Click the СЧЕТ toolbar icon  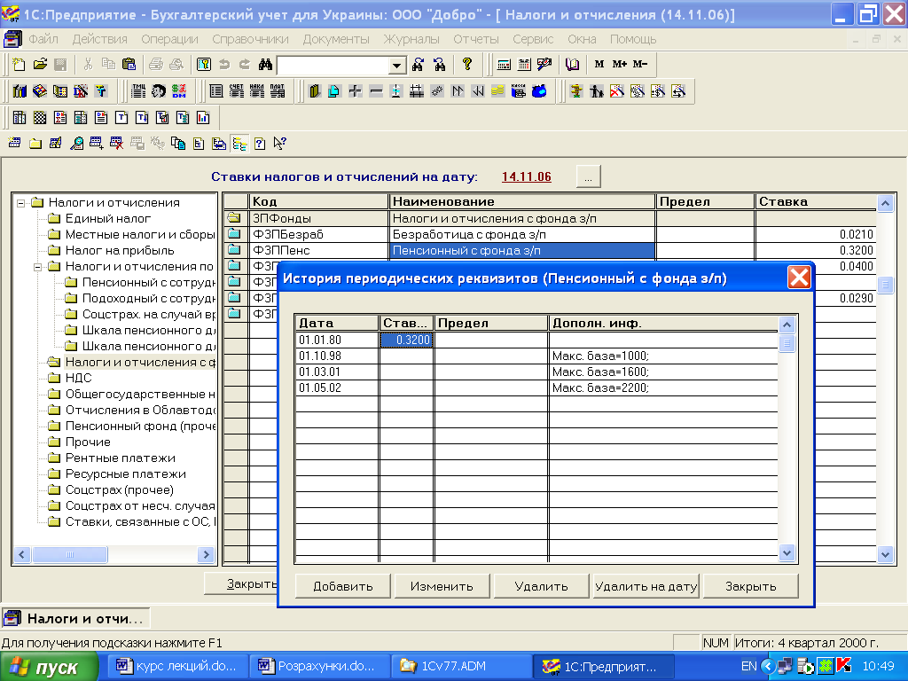pyautogui.click(x=236, y=91)
